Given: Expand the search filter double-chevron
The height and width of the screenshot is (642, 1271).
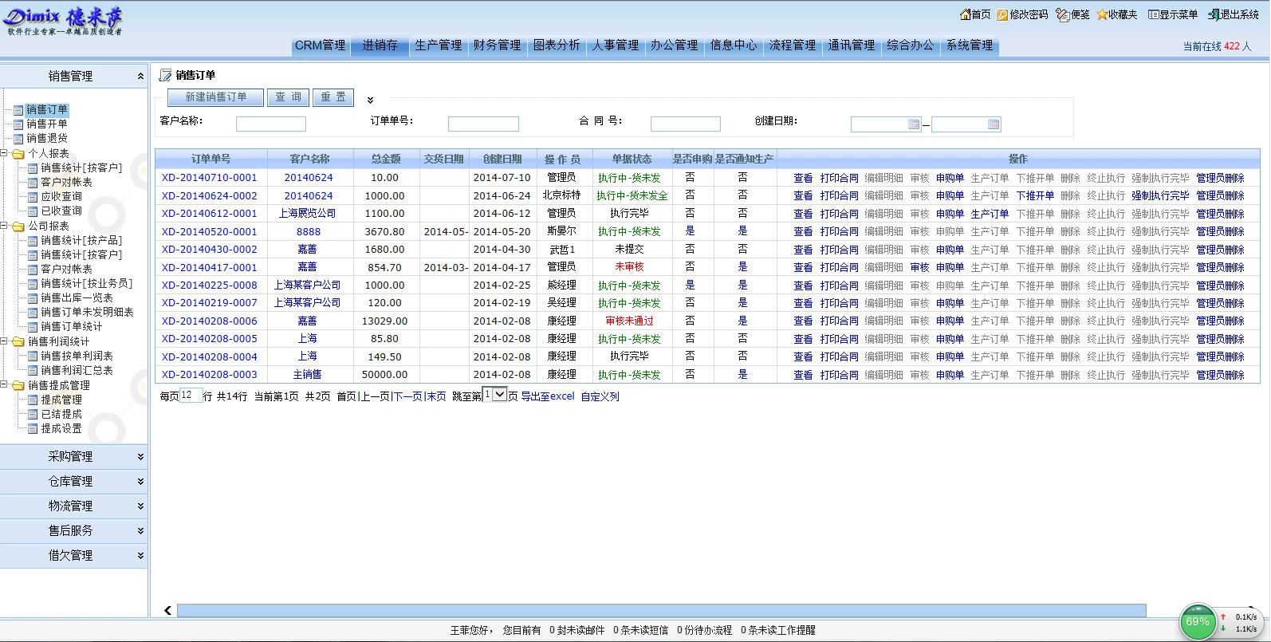Looking at the screenshot, I should 370,100.
